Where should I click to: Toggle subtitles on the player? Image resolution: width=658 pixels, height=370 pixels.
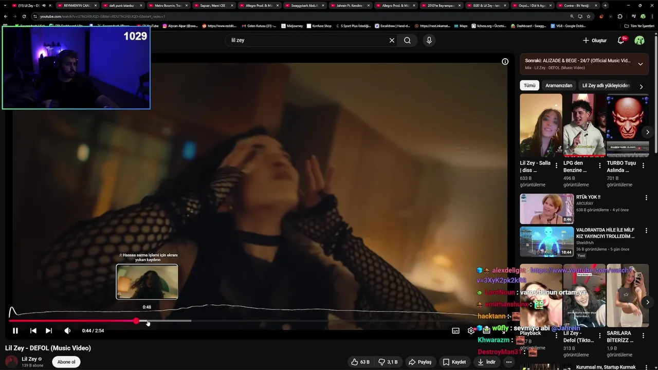coord(455,330)
